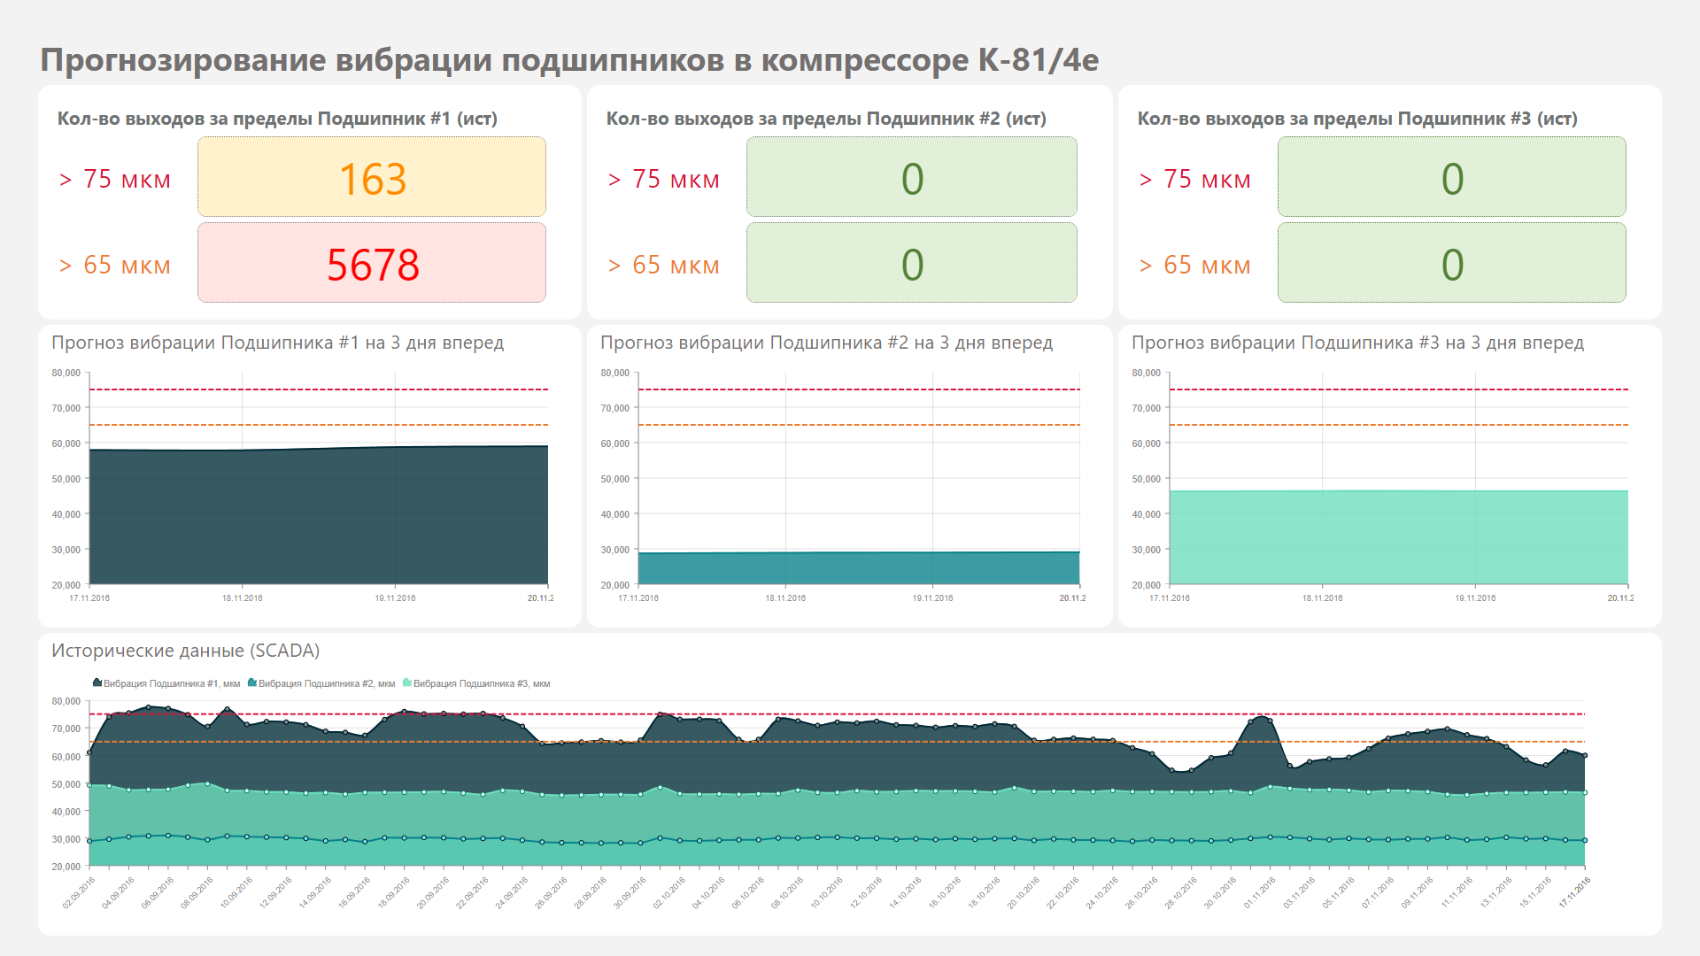
Task: Click 02.09.2016 first point on historical chart
Action: 89,753
